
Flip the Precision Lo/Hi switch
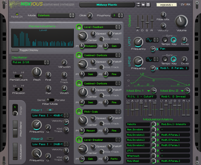[19, 89]
